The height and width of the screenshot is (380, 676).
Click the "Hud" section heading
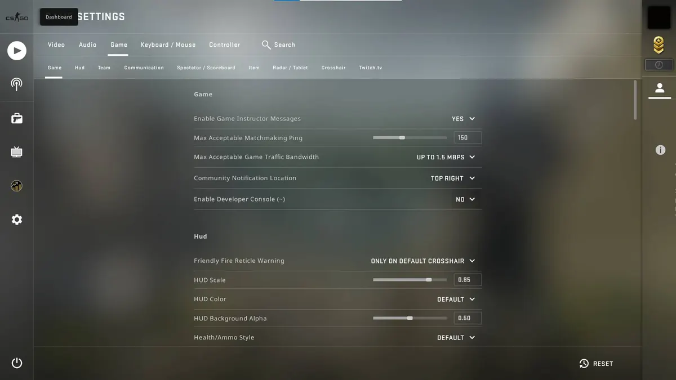[201, 236]
